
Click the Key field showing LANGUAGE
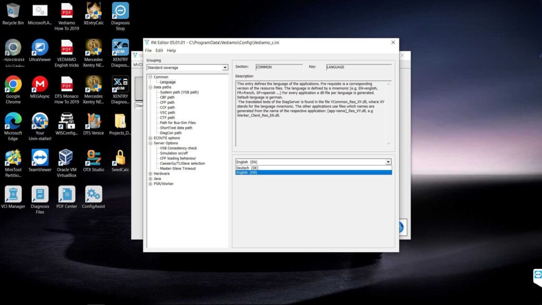[358, 67]
